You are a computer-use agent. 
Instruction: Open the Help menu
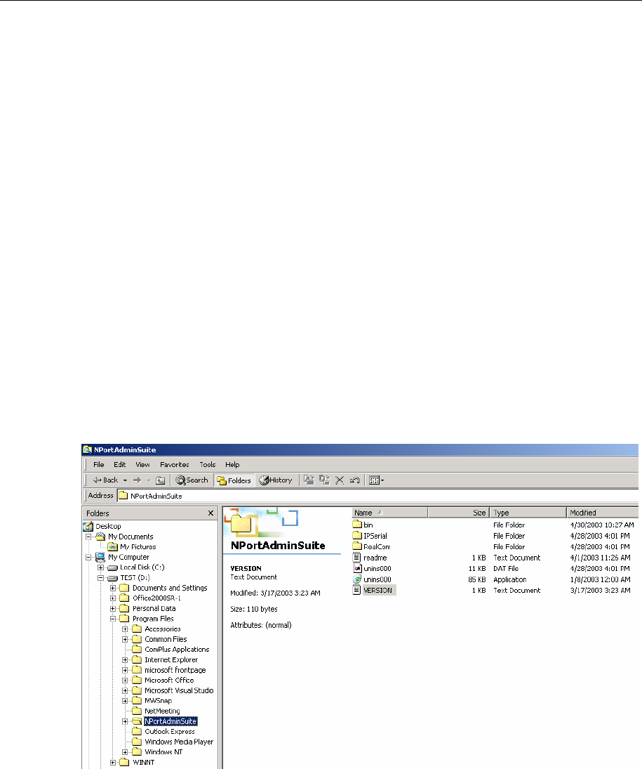coord(232,464)
